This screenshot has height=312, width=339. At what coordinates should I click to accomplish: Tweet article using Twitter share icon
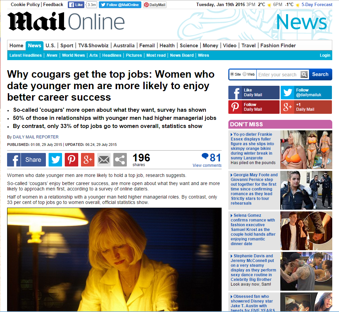click(x=55, y=160)
